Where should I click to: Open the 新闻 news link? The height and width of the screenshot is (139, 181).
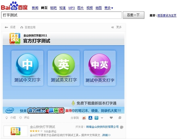pos(35,8)
